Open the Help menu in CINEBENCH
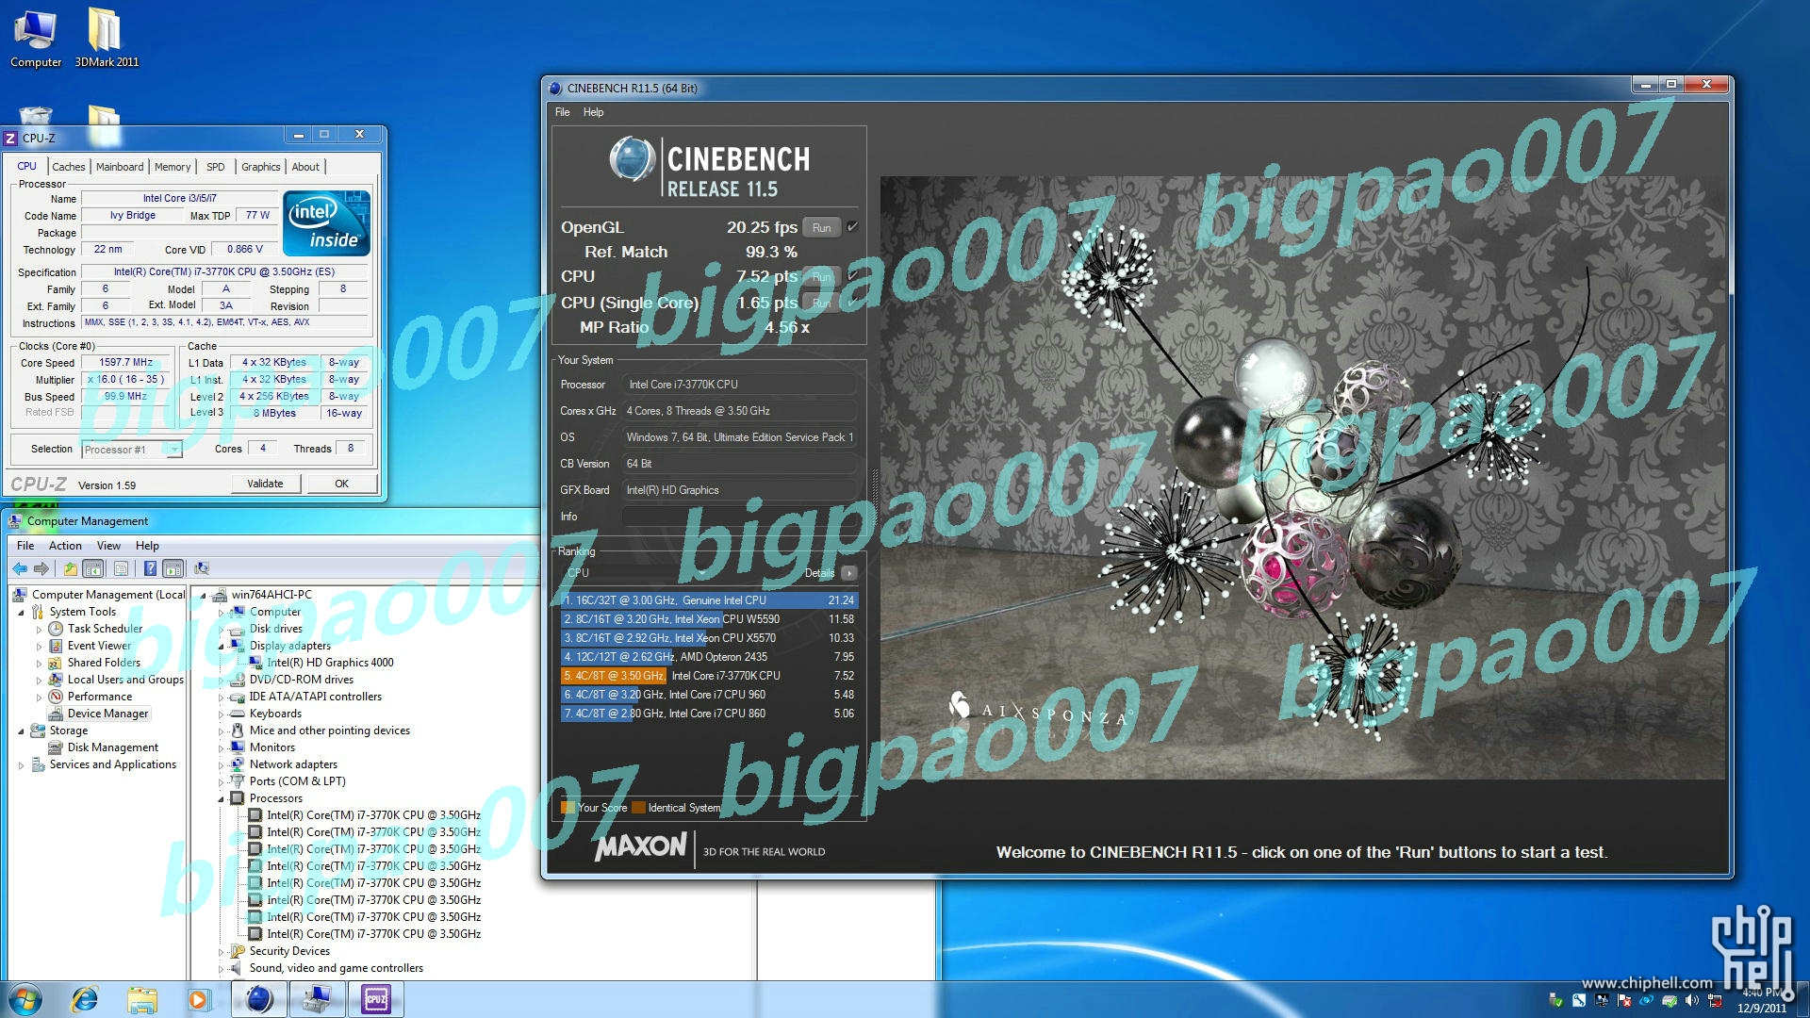1810x1018 pixels. coord(592,112)
